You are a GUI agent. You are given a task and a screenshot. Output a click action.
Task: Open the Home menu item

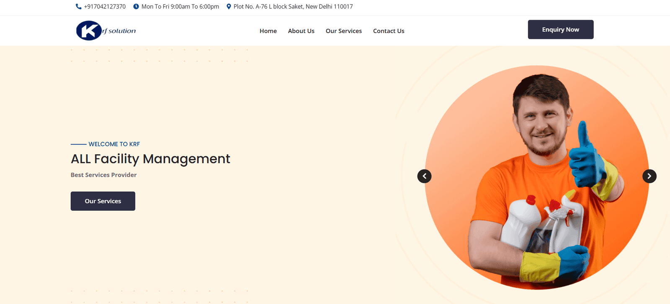point(268,31)
